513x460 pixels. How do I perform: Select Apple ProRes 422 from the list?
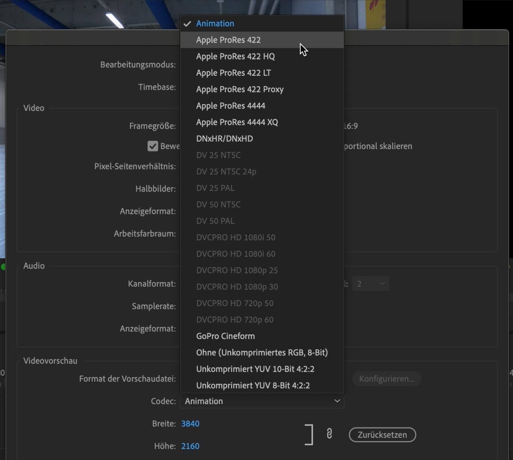228,40
